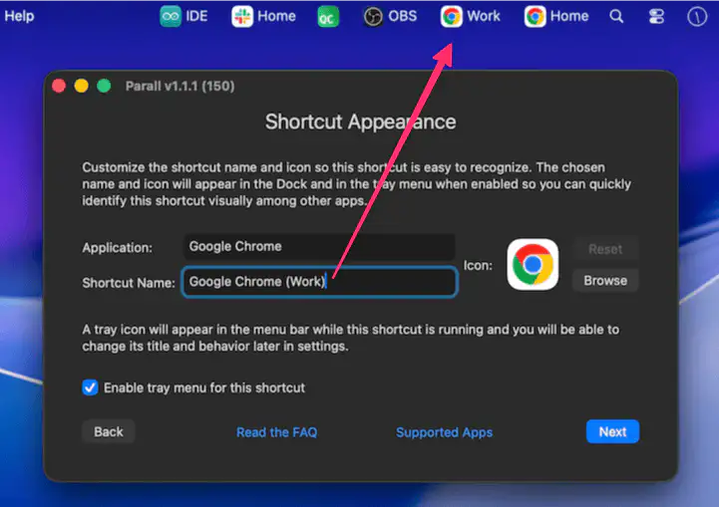Click the rightmost circular menu bar icon
The width and height of the screenshot is (719, 507).
point(697,17)
